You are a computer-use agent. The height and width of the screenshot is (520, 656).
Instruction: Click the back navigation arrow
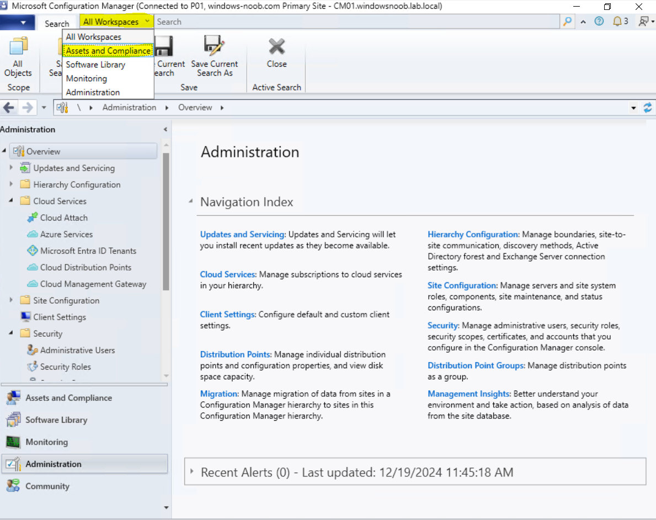[x=9, y=108]
